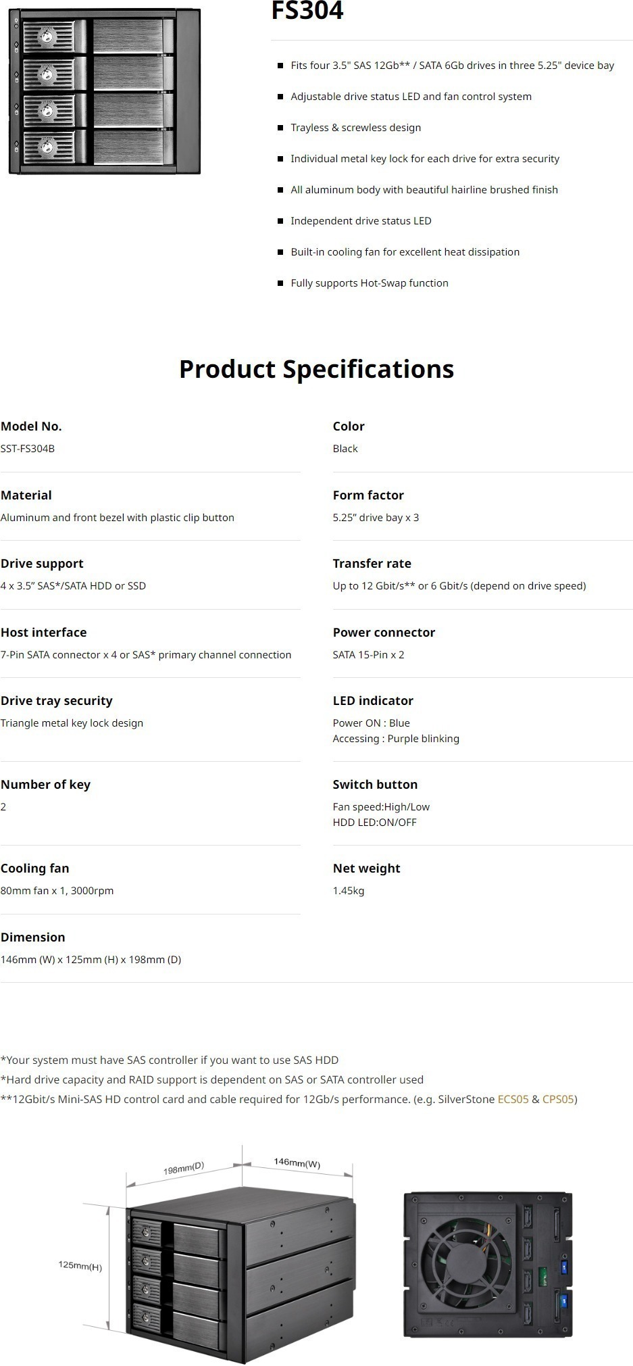633x1366 pixels.
Task: Click the Net weight label
Action: [x=366, y=869]
